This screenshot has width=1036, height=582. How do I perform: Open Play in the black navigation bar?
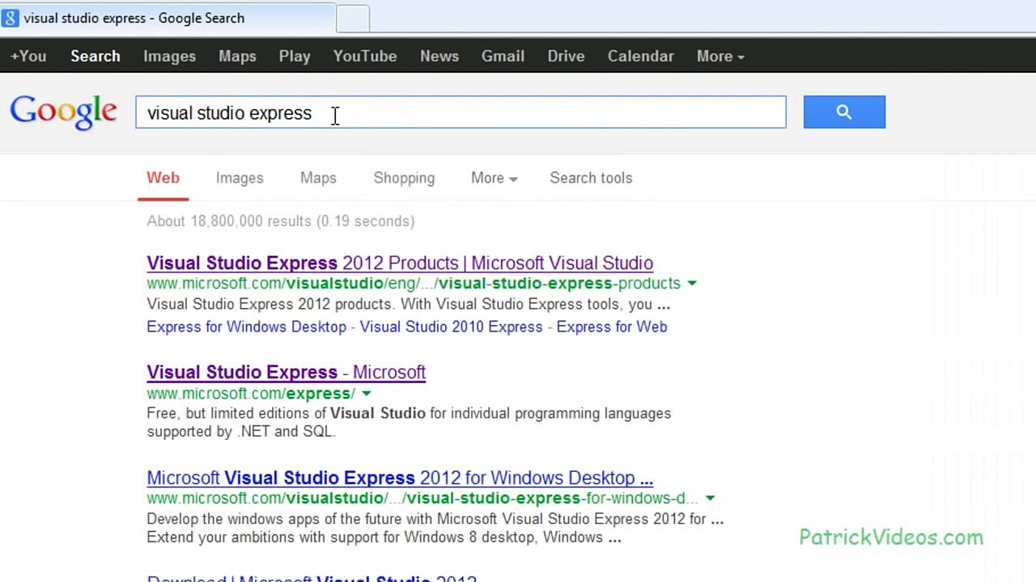pyautogui.click(x=295, y=57)
